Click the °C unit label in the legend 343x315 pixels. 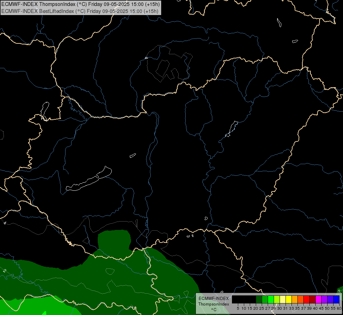pos(214,310)
